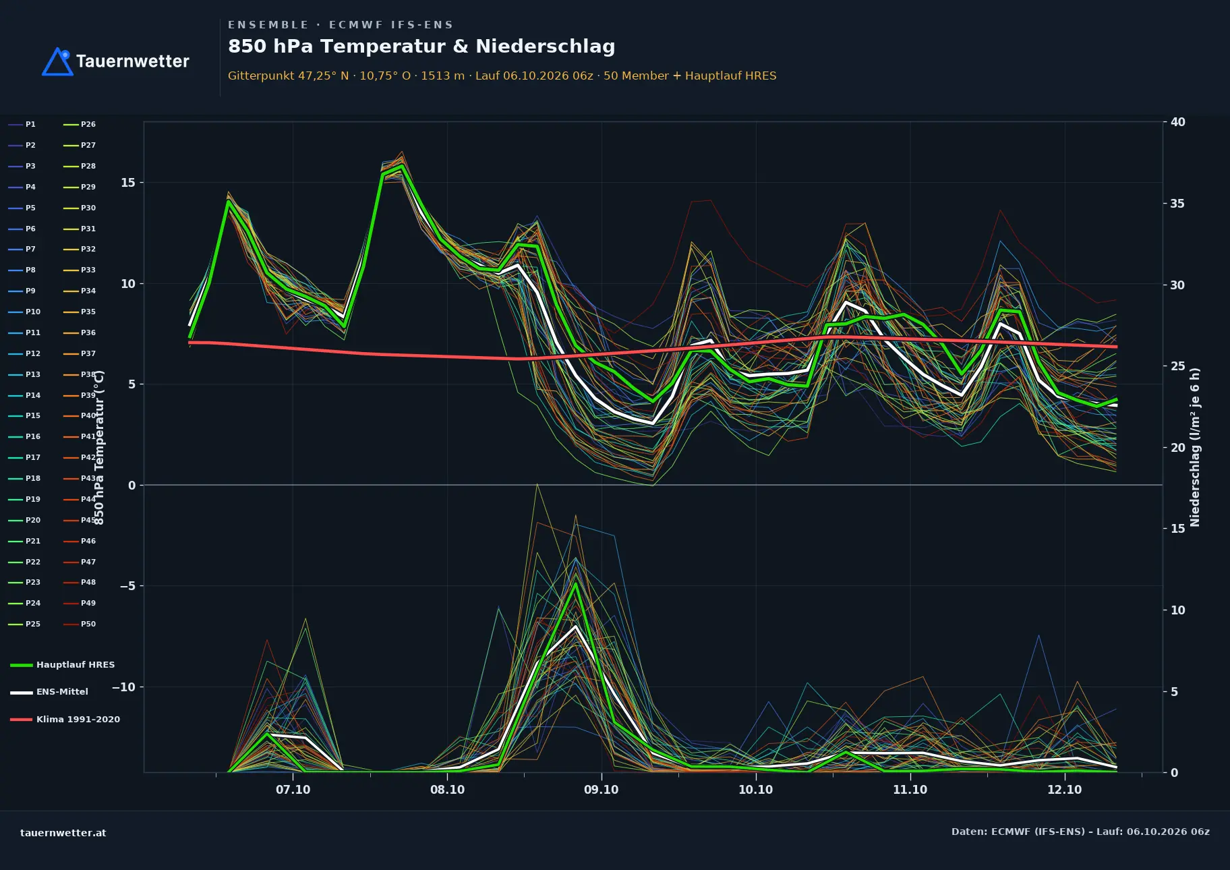
Task: Click the 11.10 date label on the x-axis
Action: (x=910, y=790)
